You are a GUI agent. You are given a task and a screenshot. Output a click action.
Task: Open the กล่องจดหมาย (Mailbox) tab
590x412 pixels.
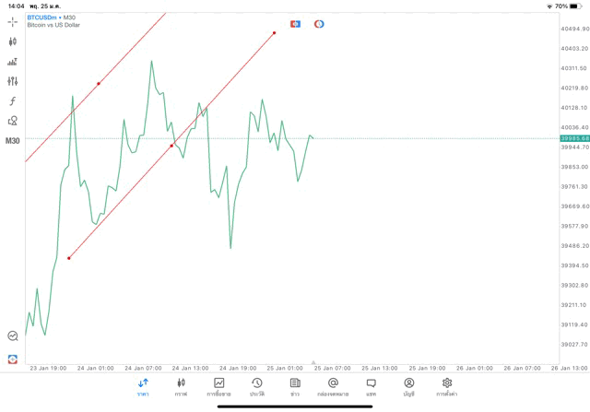click(333, 386)
